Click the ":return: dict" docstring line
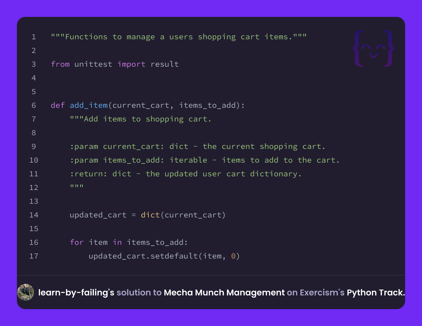422x326 pixels. coord(186,174)
